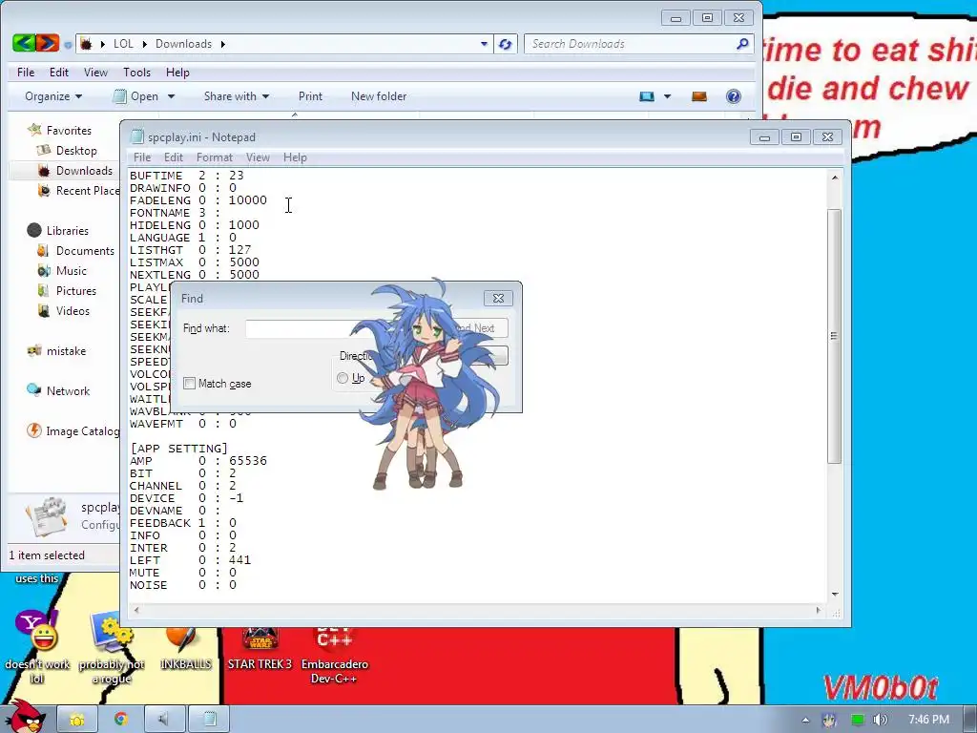This screenshot has height=733, width=977.
Task: Launch the STAR TREK 3 desktop icon
Action: pos(260,649)
